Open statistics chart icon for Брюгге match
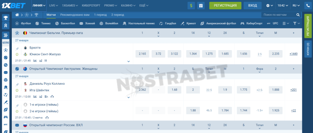The image size is (313, 133). click(x=35, y=60)
